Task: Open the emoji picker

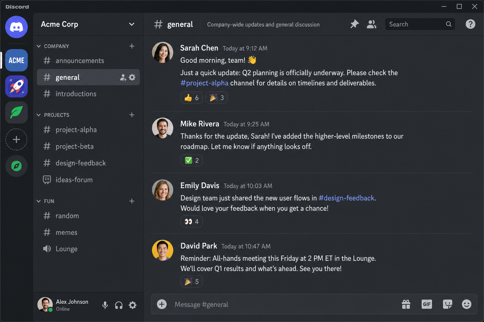Action: [x=466, y=304]
